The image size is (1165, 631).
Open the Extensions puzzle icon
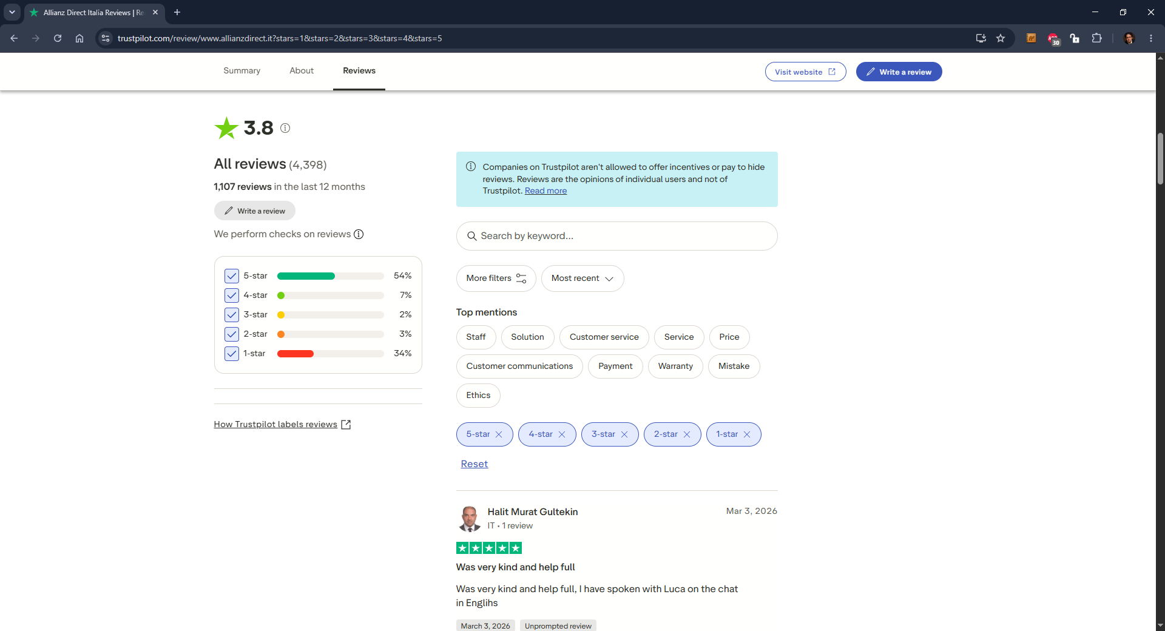[1096, 38]
